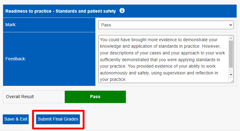This screenshot has height=131, width=240.
Task: Click the textarea resize grip icon
Action: pyautogui.click(x=232, y=81)
